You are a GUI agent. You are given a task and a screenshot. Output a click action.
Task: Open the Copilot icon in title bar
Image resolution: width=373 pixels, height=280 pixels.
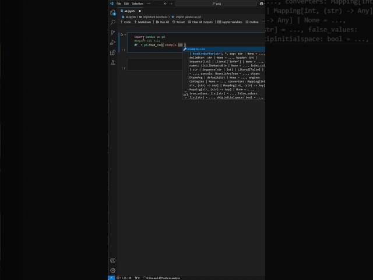[262, 3]
